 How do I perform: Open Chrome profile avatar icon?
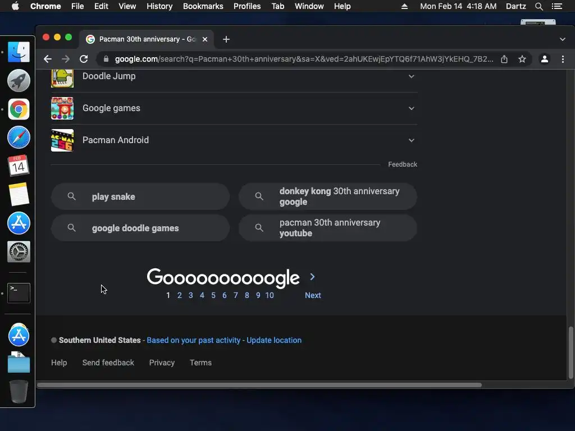pos(545,59)
